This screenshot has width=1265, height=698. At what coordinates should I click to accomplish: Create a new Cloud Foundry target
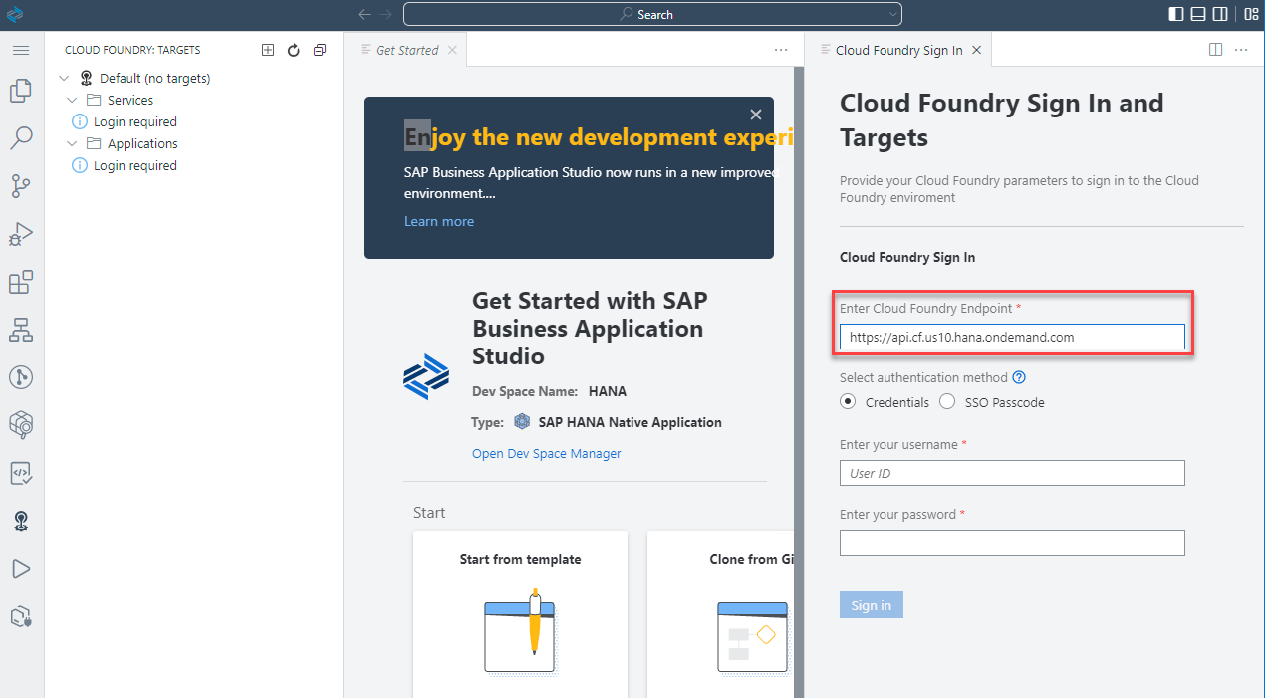click(267, 49)
